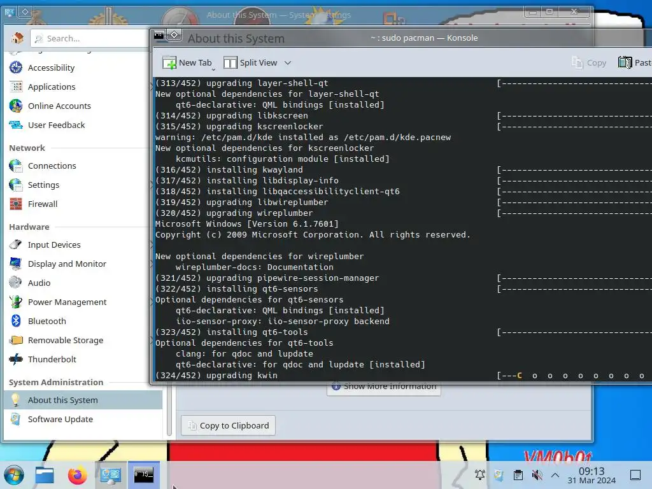Click the Search field in System Settings

[89, 38]
